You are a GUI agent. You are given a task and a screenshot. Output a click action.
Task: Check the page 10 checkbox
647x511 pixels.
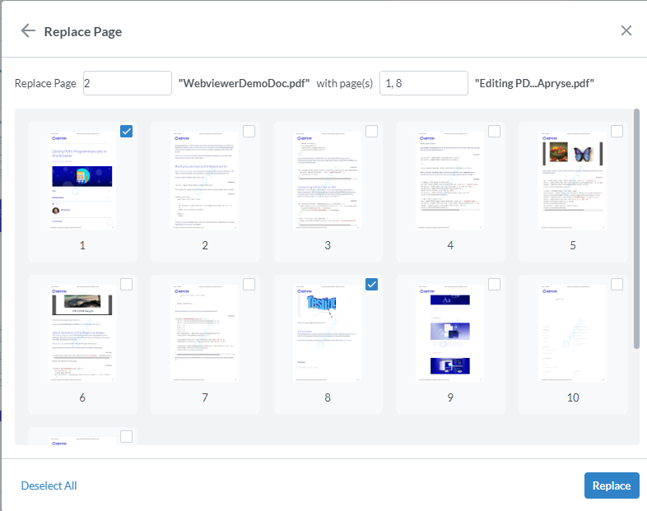617,284
